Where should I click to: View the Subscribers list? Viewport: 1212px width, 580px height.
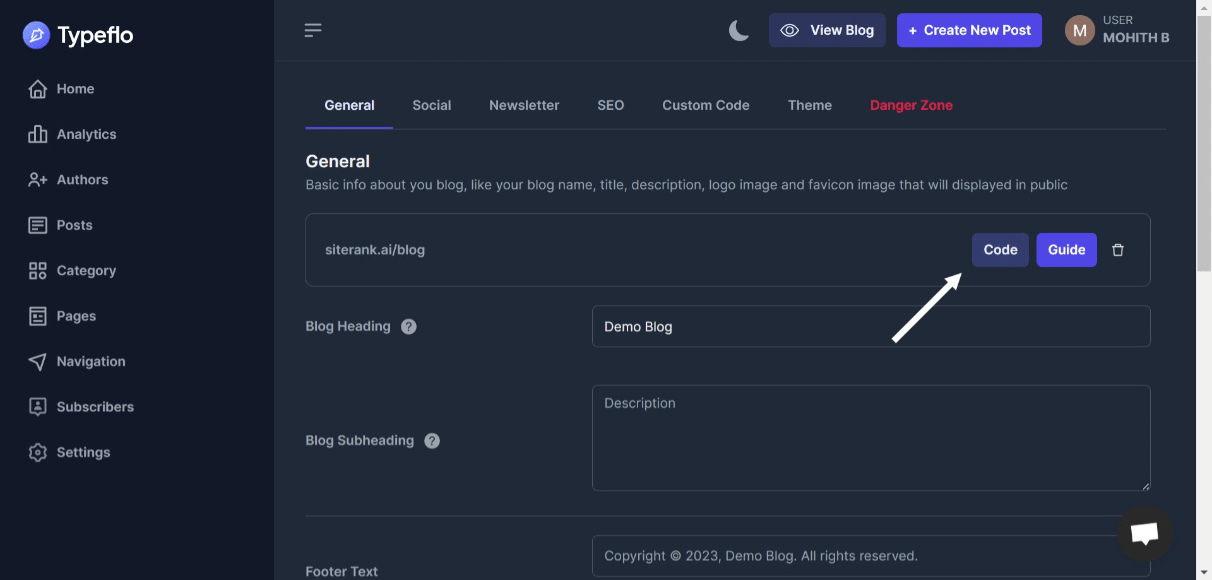pyautogui.click(x=95, y=406)
